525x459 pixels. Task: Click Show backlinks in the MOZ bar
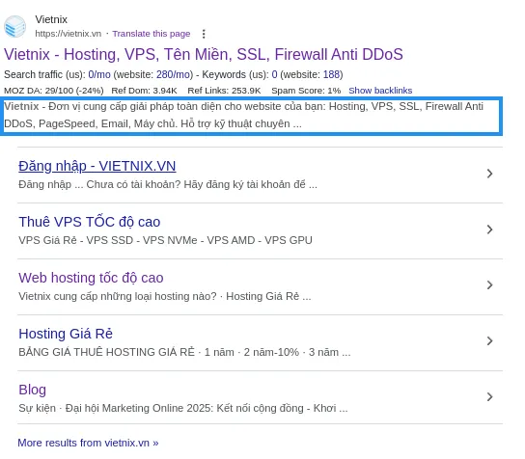380,91
